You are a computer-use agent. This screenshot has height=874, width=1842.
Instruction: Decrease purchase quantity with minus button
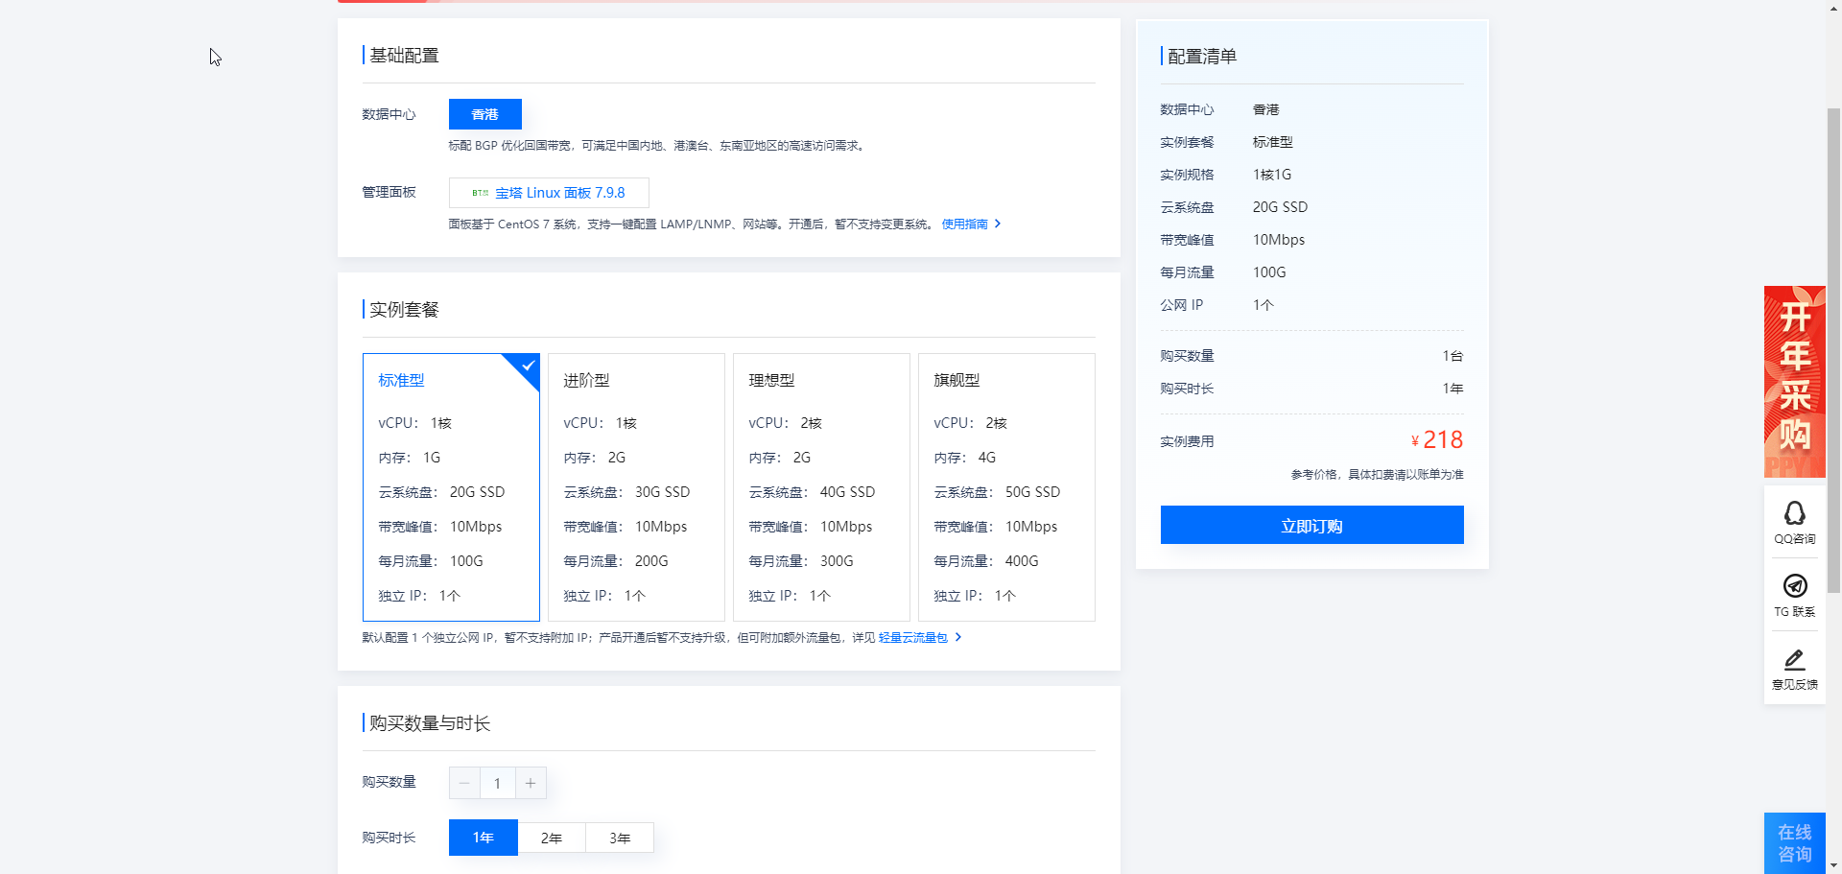coord(464,782)
